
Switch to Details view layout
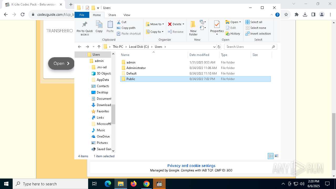coord(271,156)
